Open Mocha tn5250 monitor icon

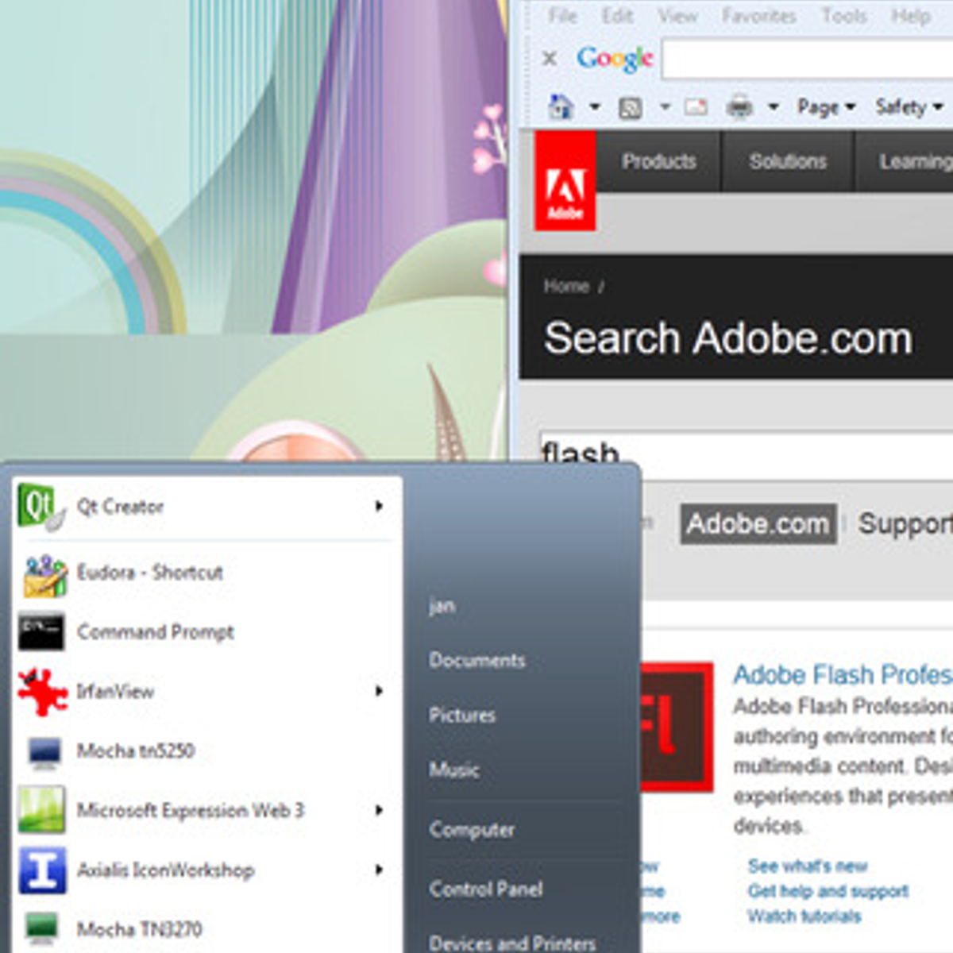pos(44,751)
